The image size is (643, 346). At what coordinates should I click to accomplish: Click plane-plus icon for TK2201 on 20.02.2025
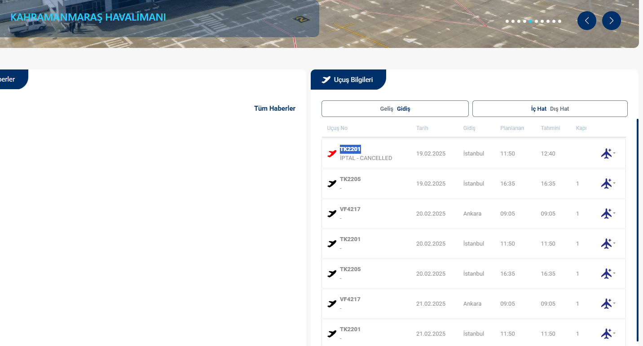[x=606, y=244]
